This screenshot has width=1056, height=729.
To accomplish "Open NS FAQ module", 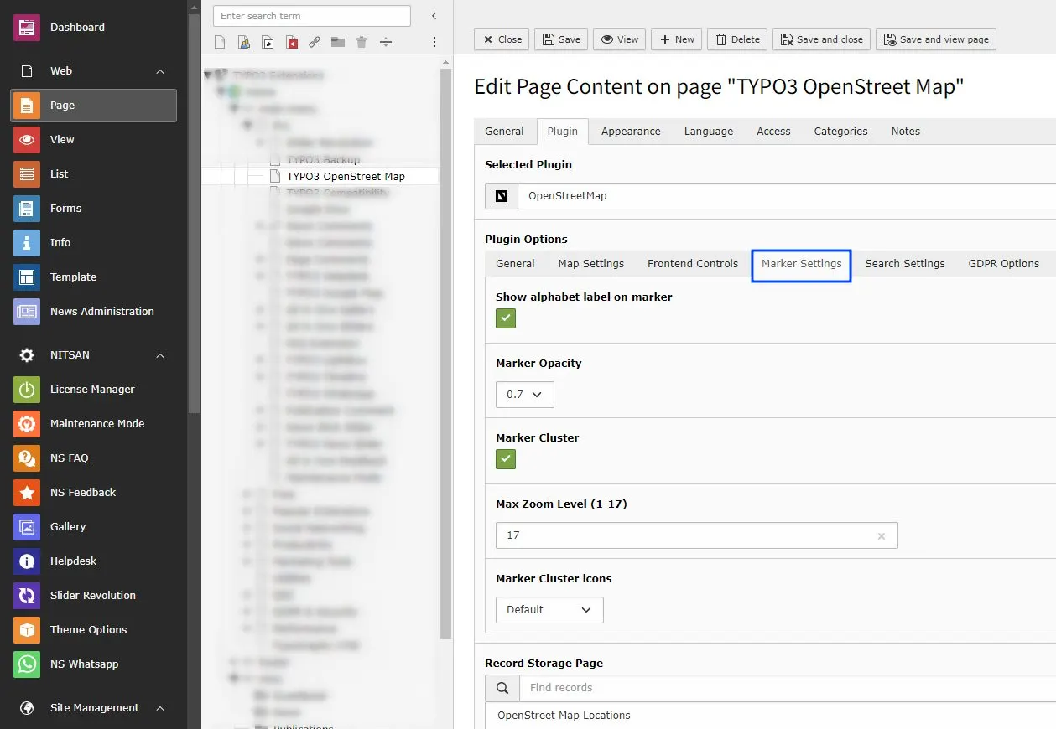I will click(x=94, y=458).
